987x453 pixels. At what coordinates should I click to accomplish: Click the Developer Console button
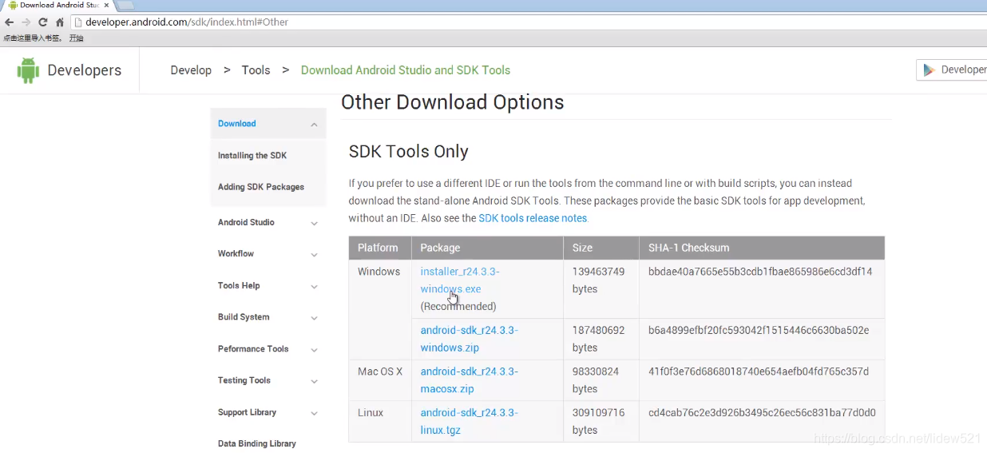pyautogui.click(x=952, y=70)
